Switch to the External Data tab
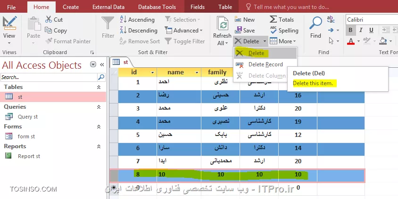398x199 pixels. (x=108, y=7)
